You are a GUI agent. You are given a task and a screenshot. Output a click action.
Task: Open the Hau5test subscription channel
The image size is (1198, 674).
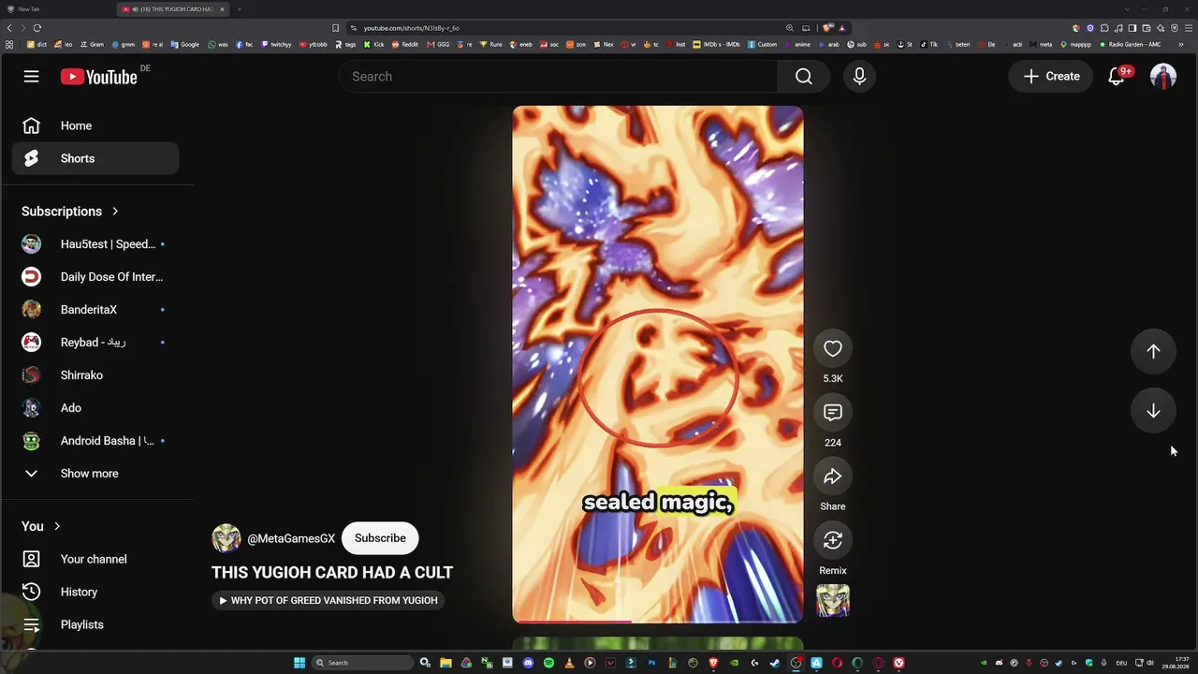tap(95, 244)
